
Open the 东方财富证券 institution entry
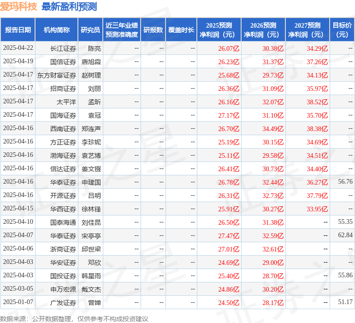pyautogui.click(x=57, y=75)
